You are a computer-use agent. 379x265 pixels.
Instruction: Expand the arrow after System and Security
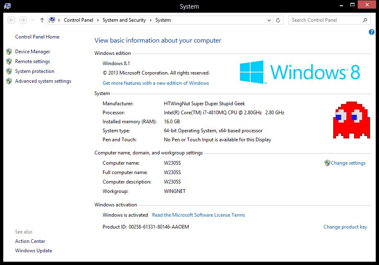point(150,20)
